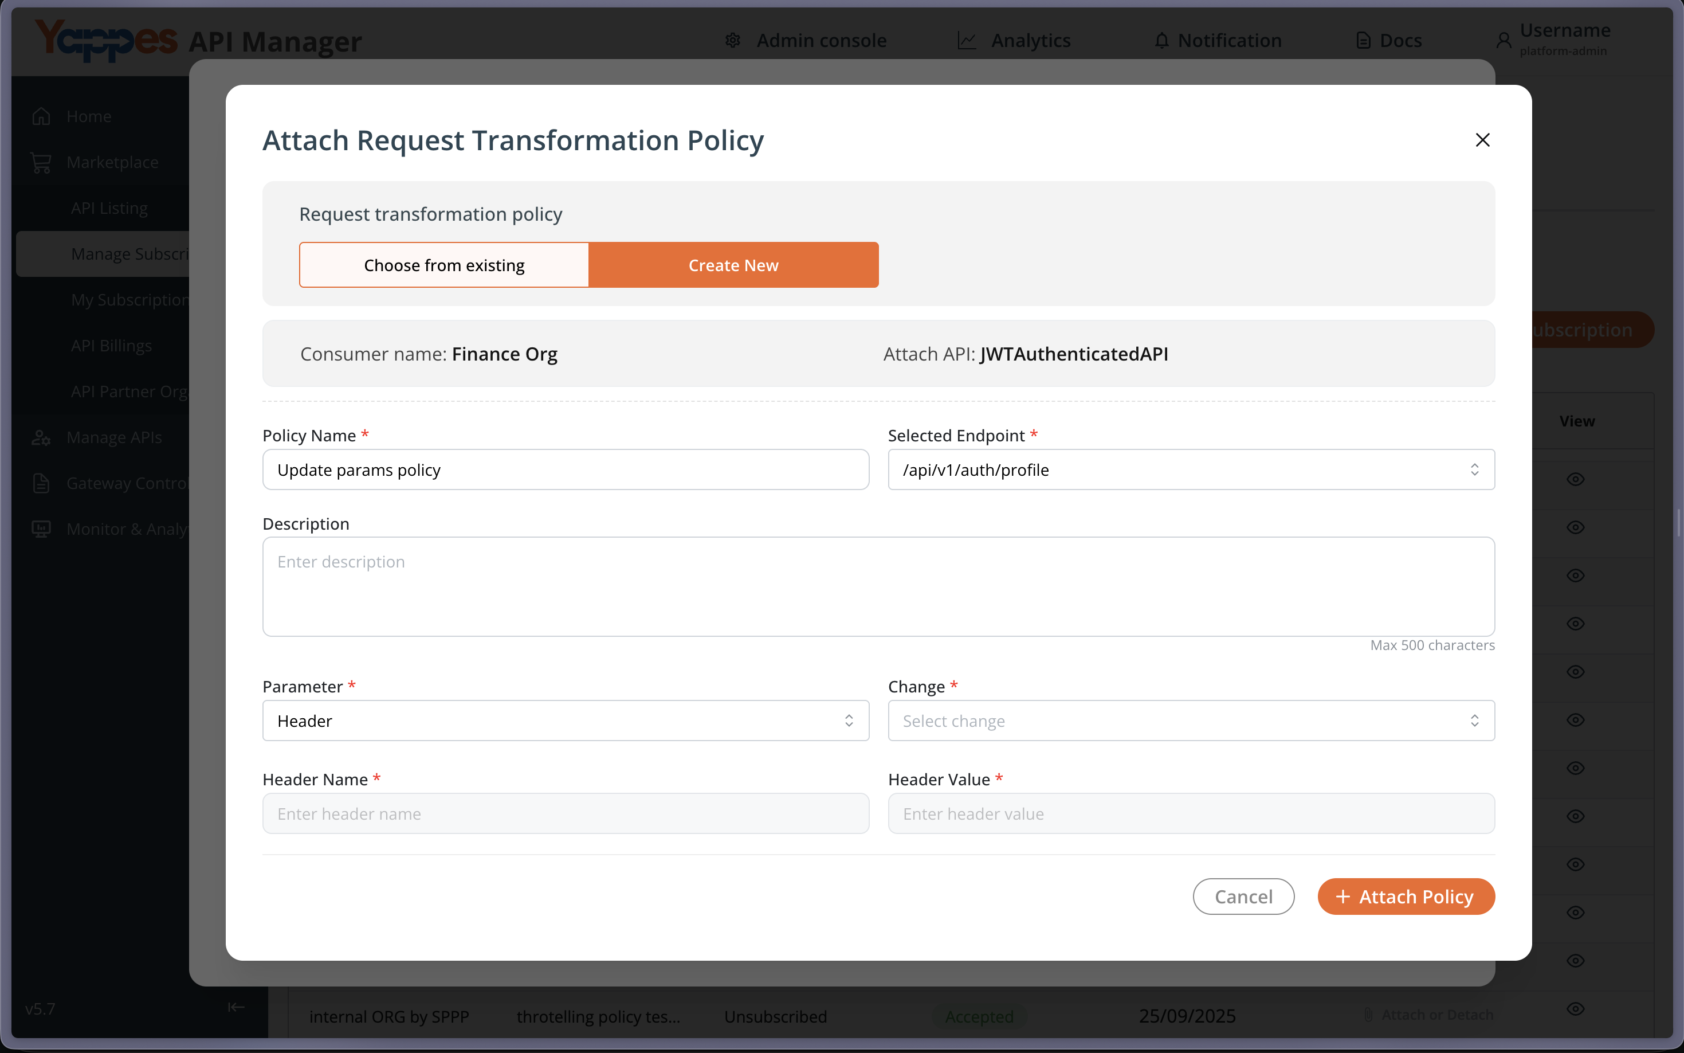Click the Home sidebar icon
The width and height of the screenshot is (1684, 1053).
click(41, 116)
